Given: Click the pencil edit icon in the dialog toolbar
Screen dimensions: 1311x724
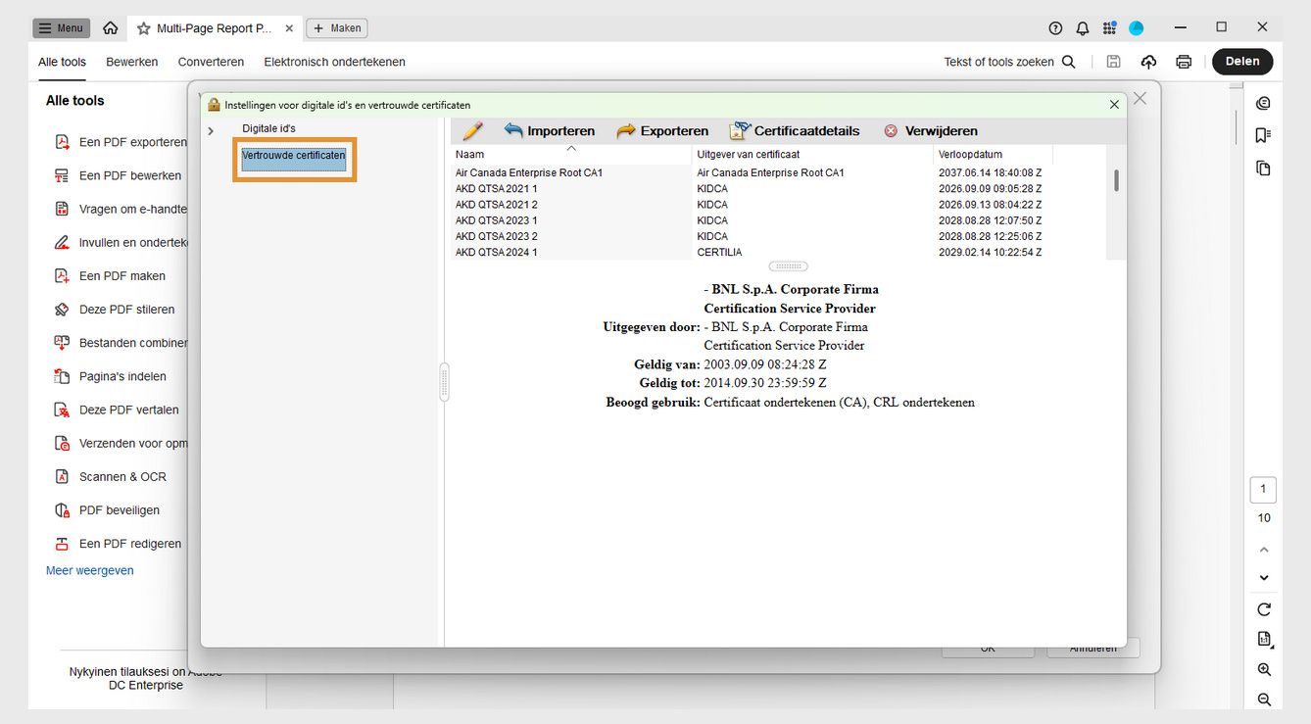Looking at the screenshot, I should (x=473, y=130).
